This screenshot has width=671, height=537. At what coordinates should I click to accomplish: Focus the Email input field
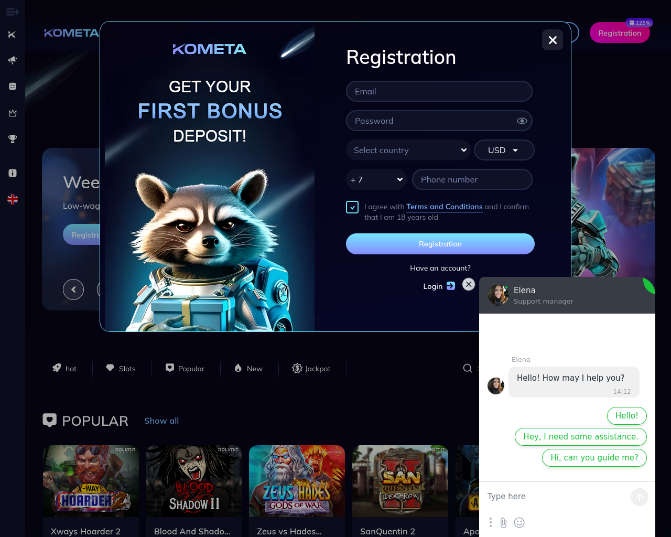pyautogui.click(x=439, y=91)
